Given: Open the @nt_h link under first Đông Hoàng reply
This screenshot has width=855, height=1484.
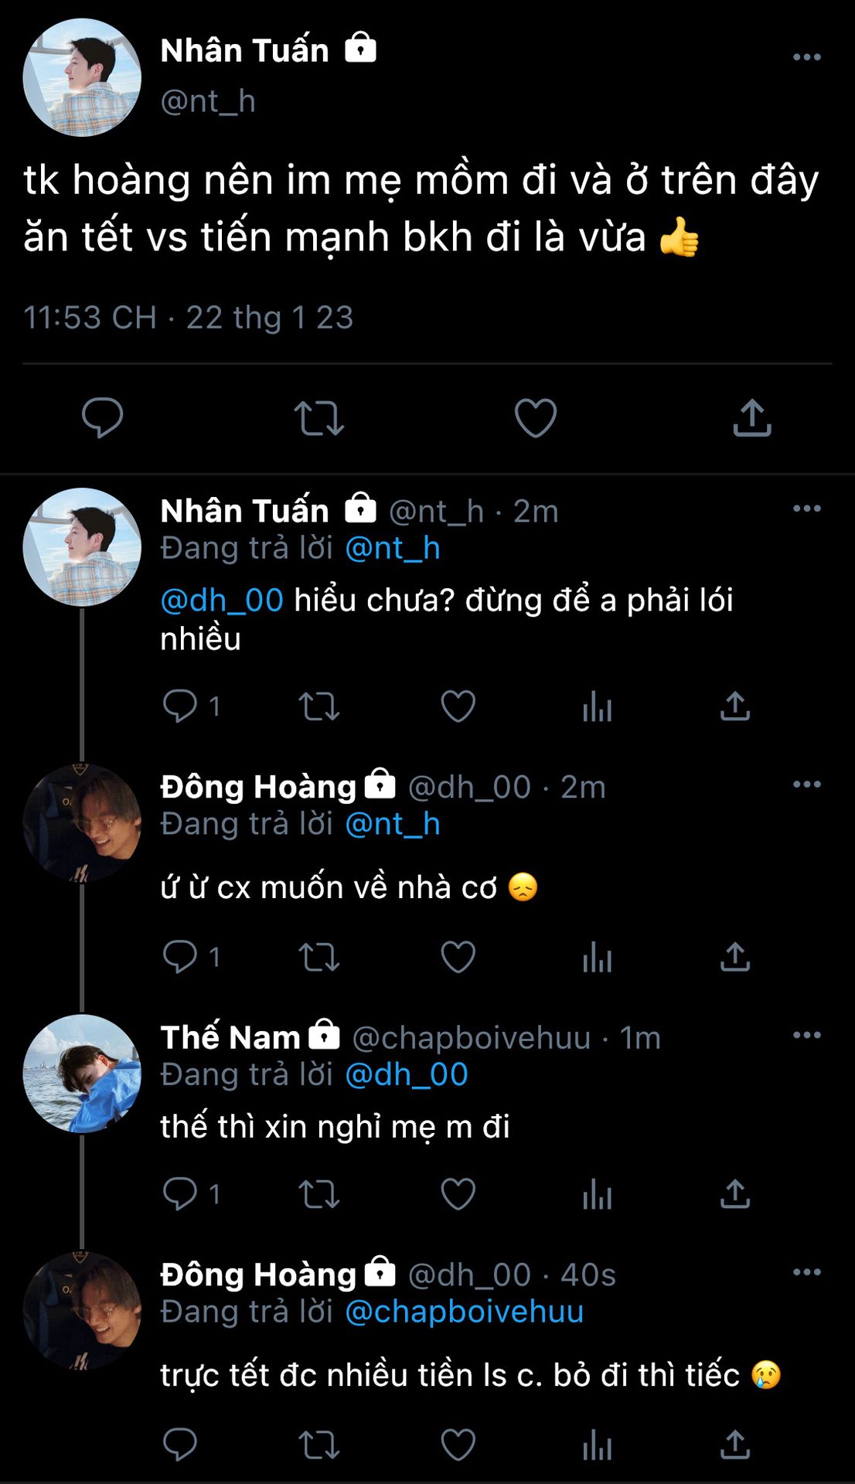Looking at the screenshot, I should 392,824.
